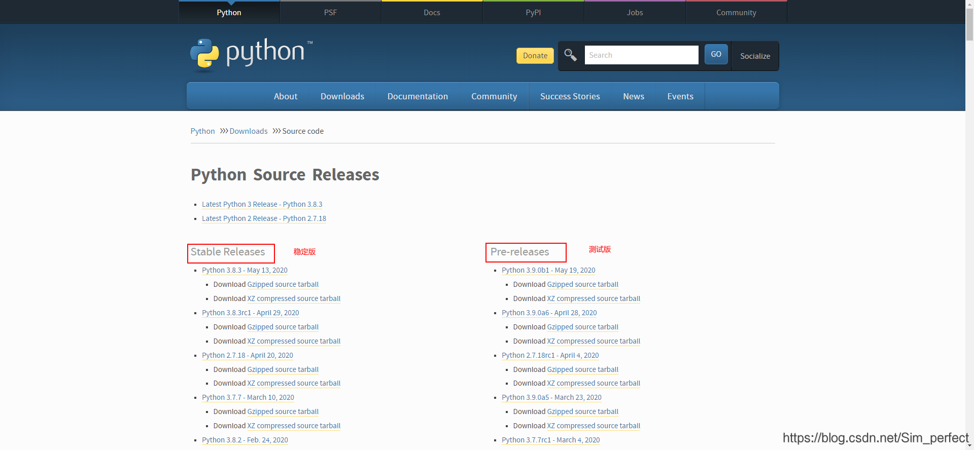The height and width of the screenshot is (450, 974).
Task: Download XZ tarball for Python 3.9.0b1
Action: (x=594, y=298)
